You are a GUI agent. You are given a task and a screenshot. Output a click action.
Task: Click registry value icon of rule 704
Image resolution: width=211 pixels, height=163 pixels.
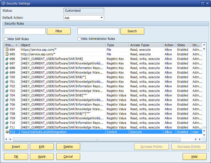click(7, 95)
